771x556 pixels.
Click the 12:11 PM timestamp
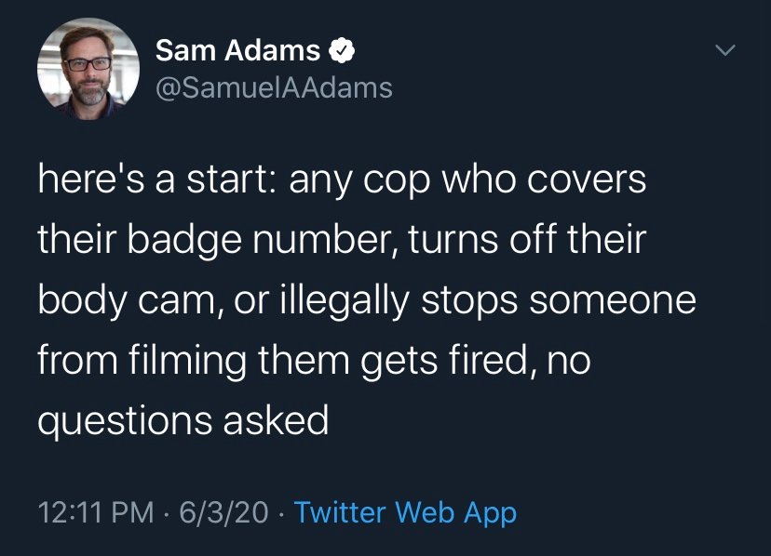point(96,512)
